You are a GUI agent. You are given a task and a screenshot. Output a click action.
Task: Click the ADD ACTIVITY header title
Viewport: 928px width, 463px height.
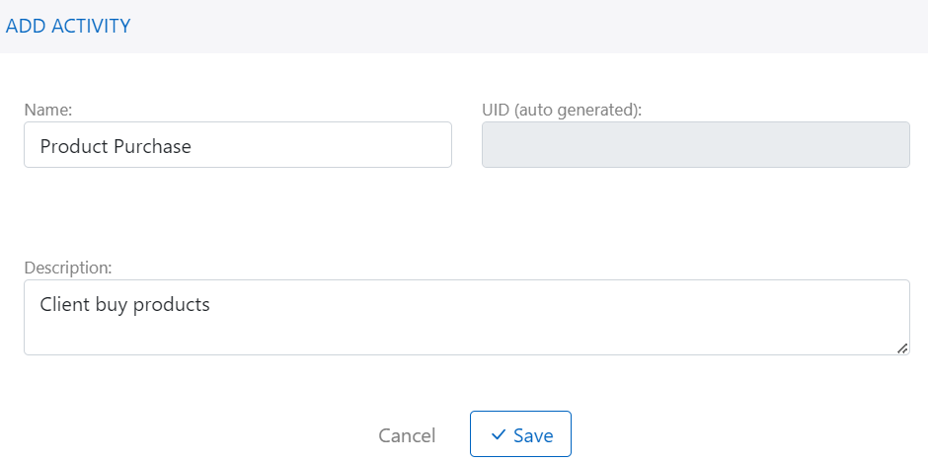pyautogui.click(x=68, y=26)
